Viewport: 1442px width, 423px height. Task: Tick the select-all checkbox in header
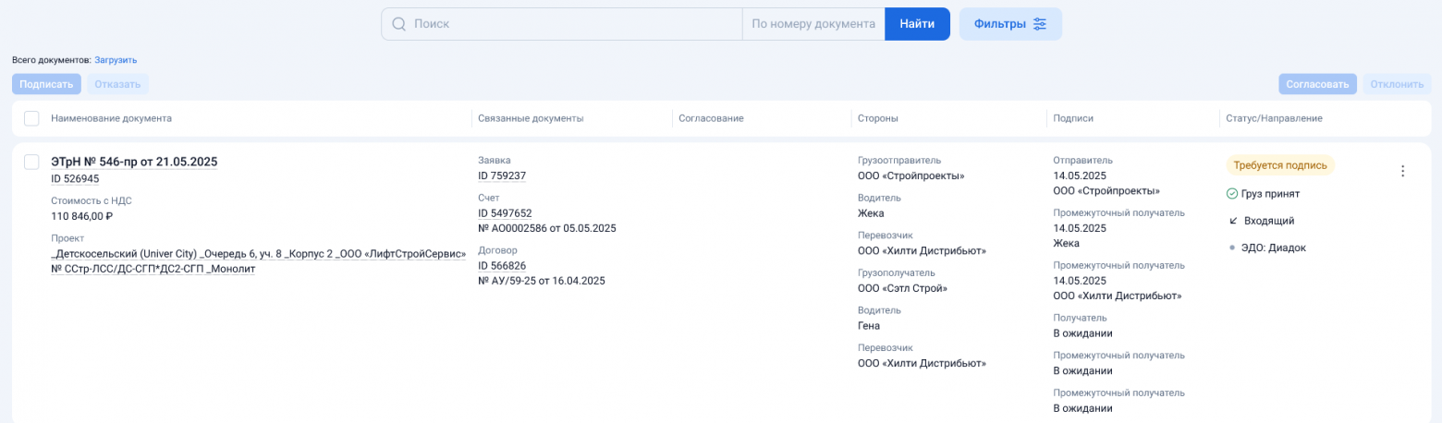(x=31, y=118)
